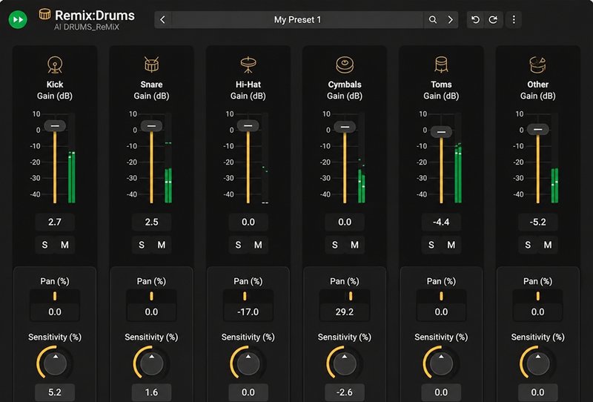Click the Cymbals sensitivity knob
Screen dimensions: 593x402
345,363
